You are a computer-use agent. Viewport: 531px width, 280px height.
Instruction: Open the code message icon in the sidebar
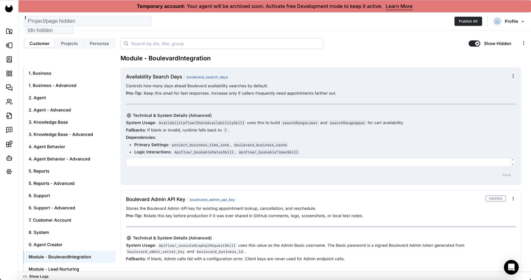click(9, 130)
